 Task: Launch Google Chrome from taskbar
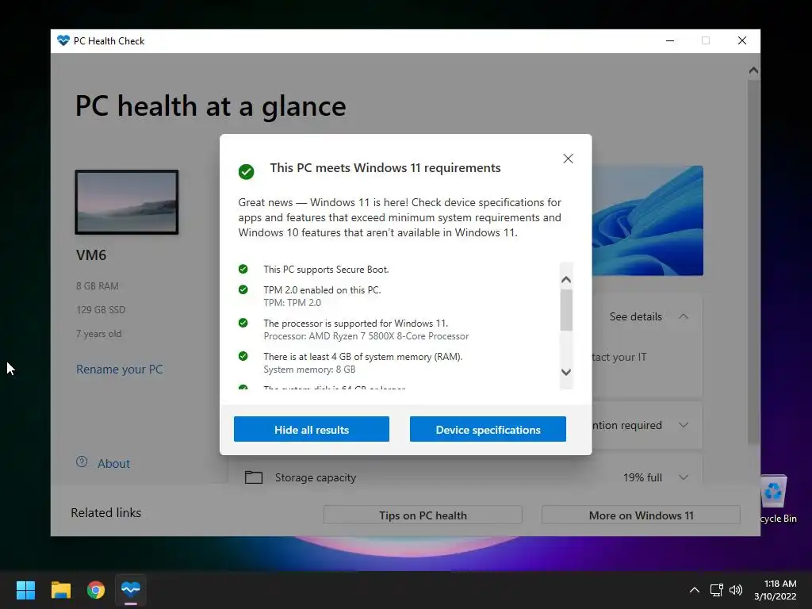(96, 590)
